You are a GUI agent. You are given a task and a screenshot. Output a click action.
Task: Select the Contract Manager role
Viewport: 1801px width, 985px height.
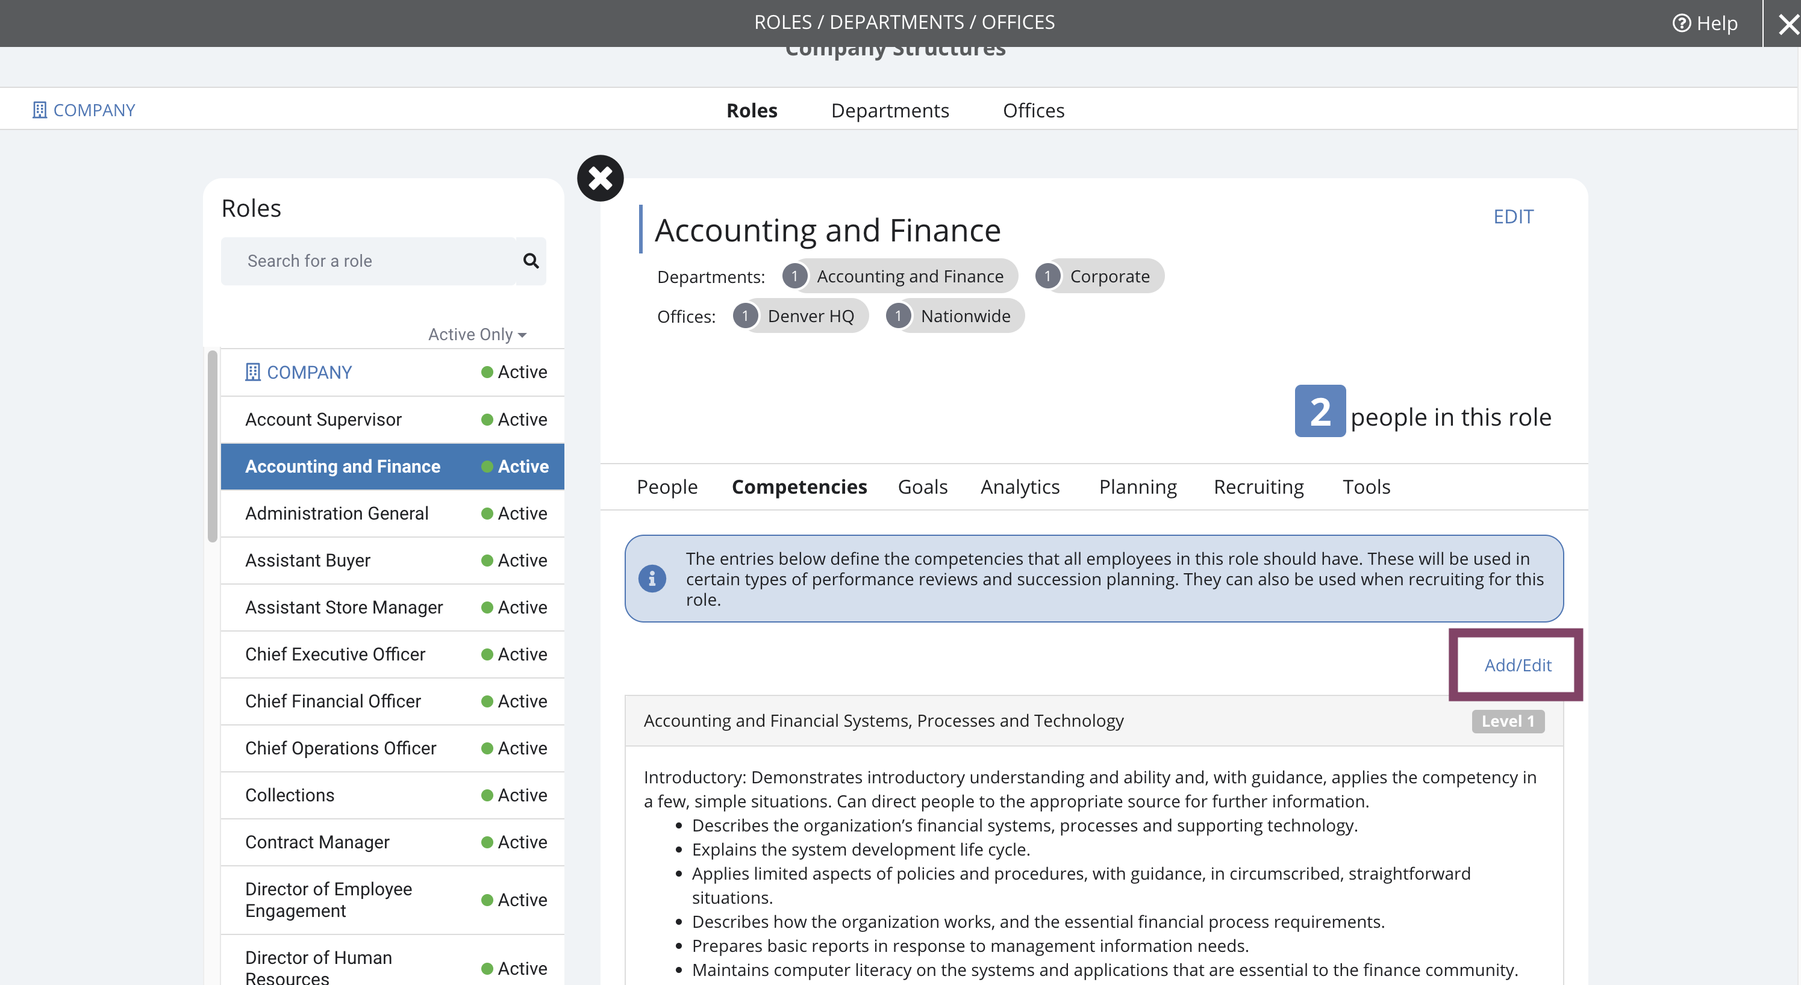pyautogui.click(x=393, y=842)
